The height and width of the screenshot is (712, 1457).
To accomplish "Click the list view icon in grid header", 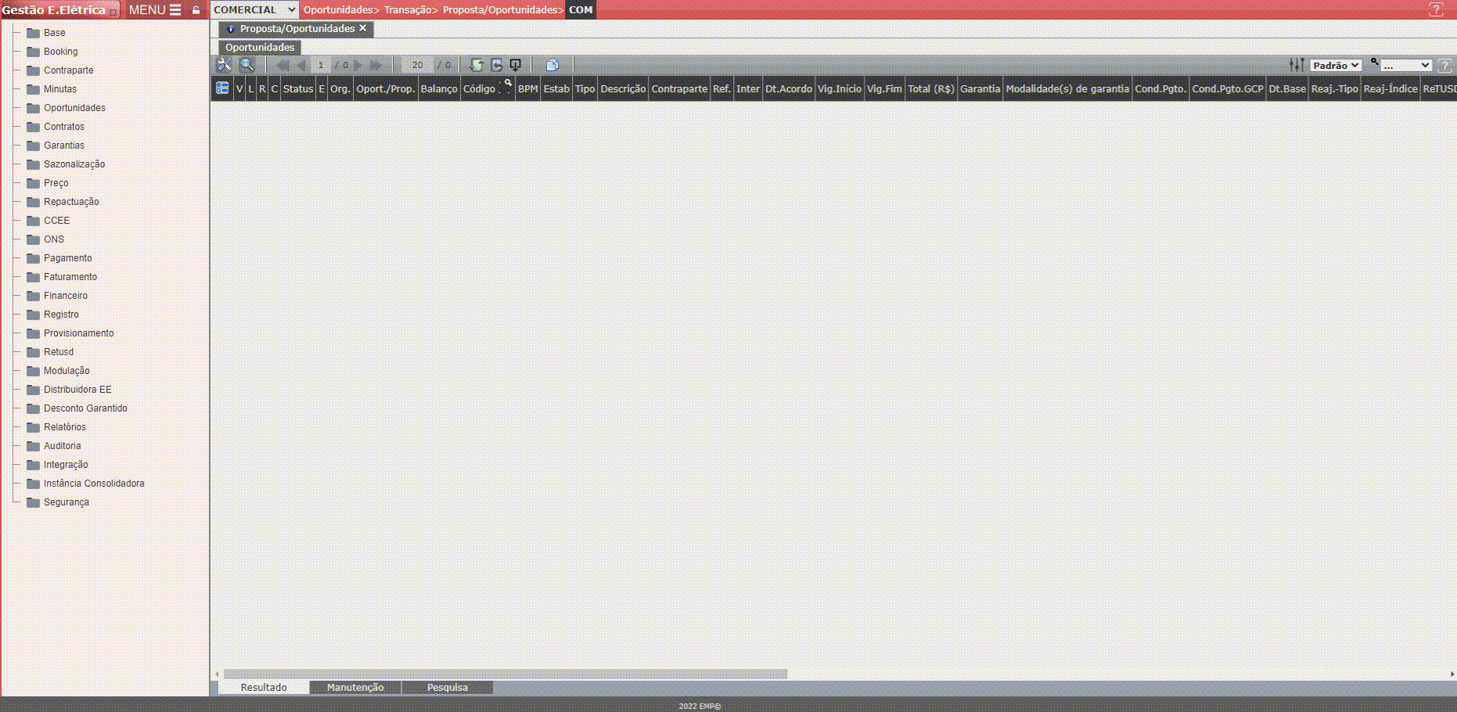I will (x=222, y=88).
